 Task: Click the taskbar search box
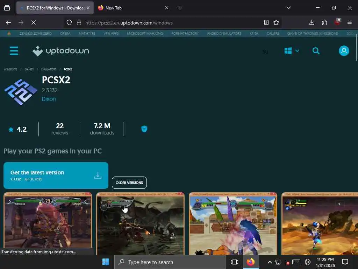[x=170, y=262]
